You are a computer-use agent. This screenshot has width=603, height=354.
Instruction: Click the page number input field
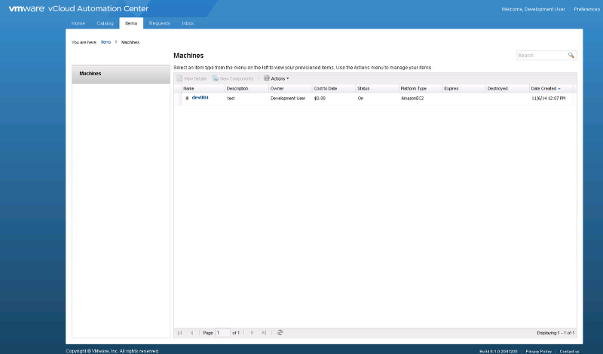pos(222,332)
